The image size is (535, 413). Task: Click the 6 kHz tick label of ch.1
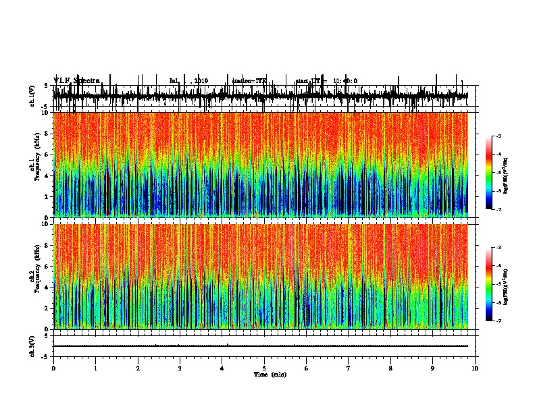pyautogui.click(x=47, y=155)
